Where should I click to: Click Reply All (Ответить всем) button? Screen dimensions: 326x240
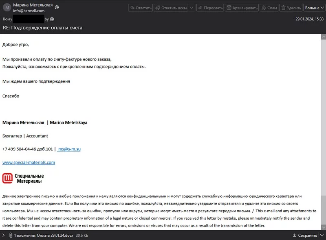[x=171, y=8]
